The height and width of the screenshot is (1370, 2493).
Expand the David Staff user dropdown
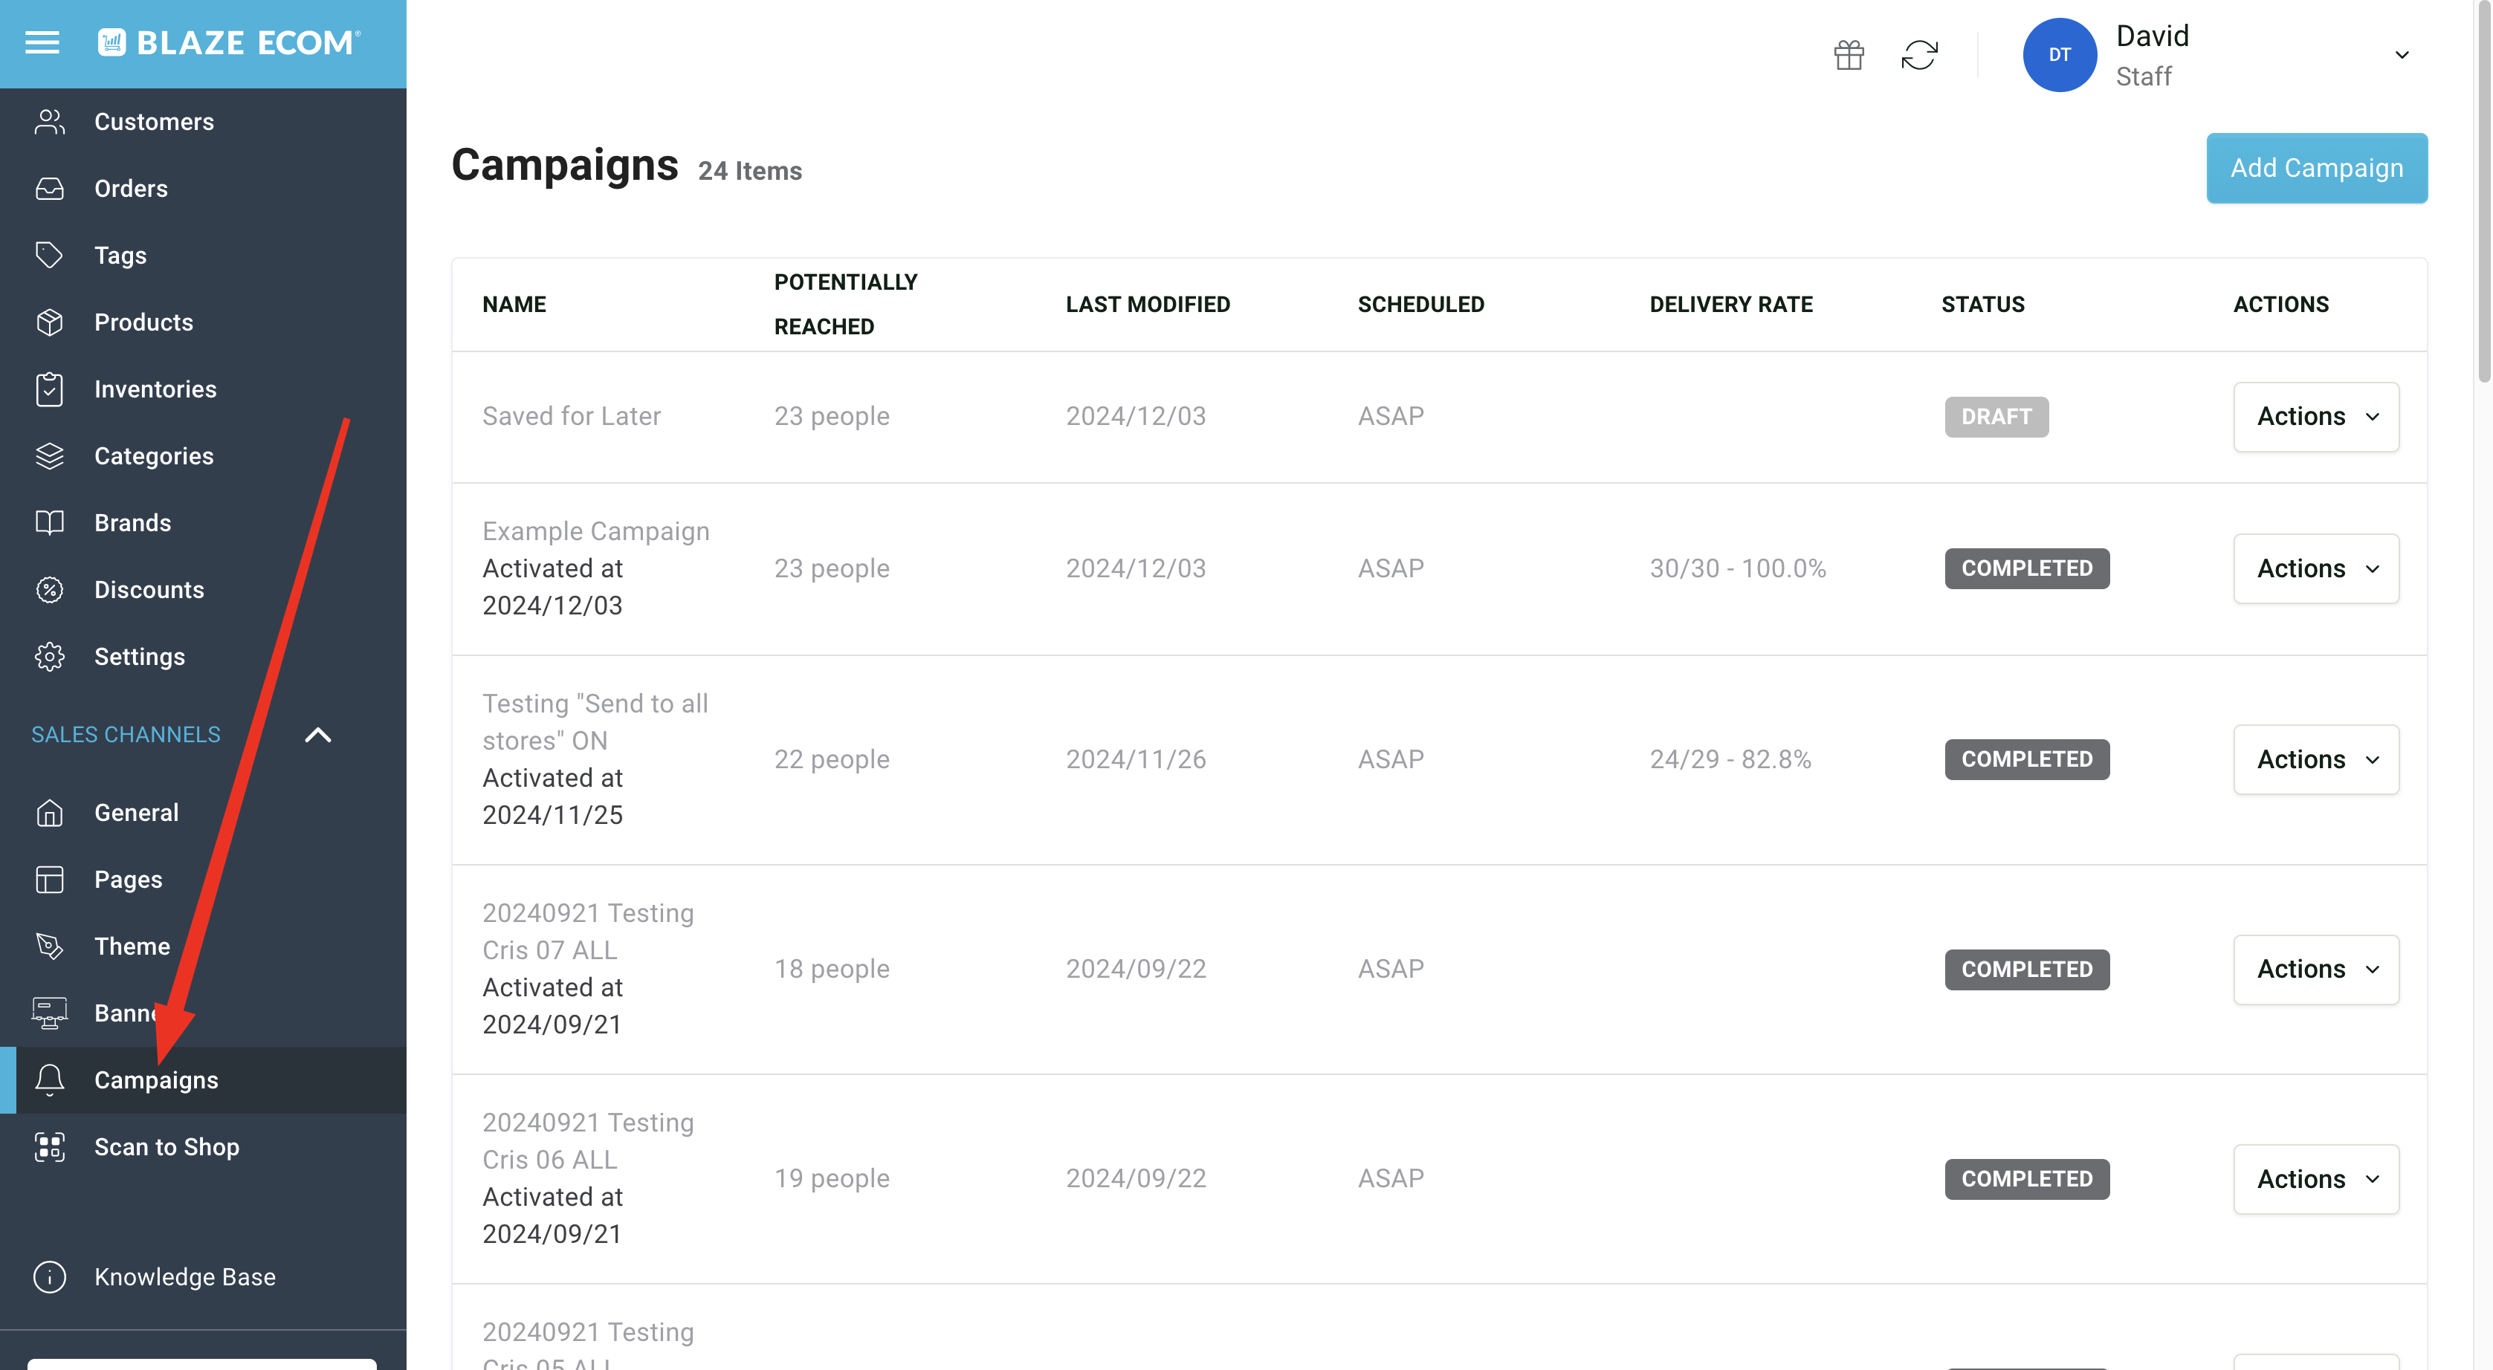click(2401, 55)
